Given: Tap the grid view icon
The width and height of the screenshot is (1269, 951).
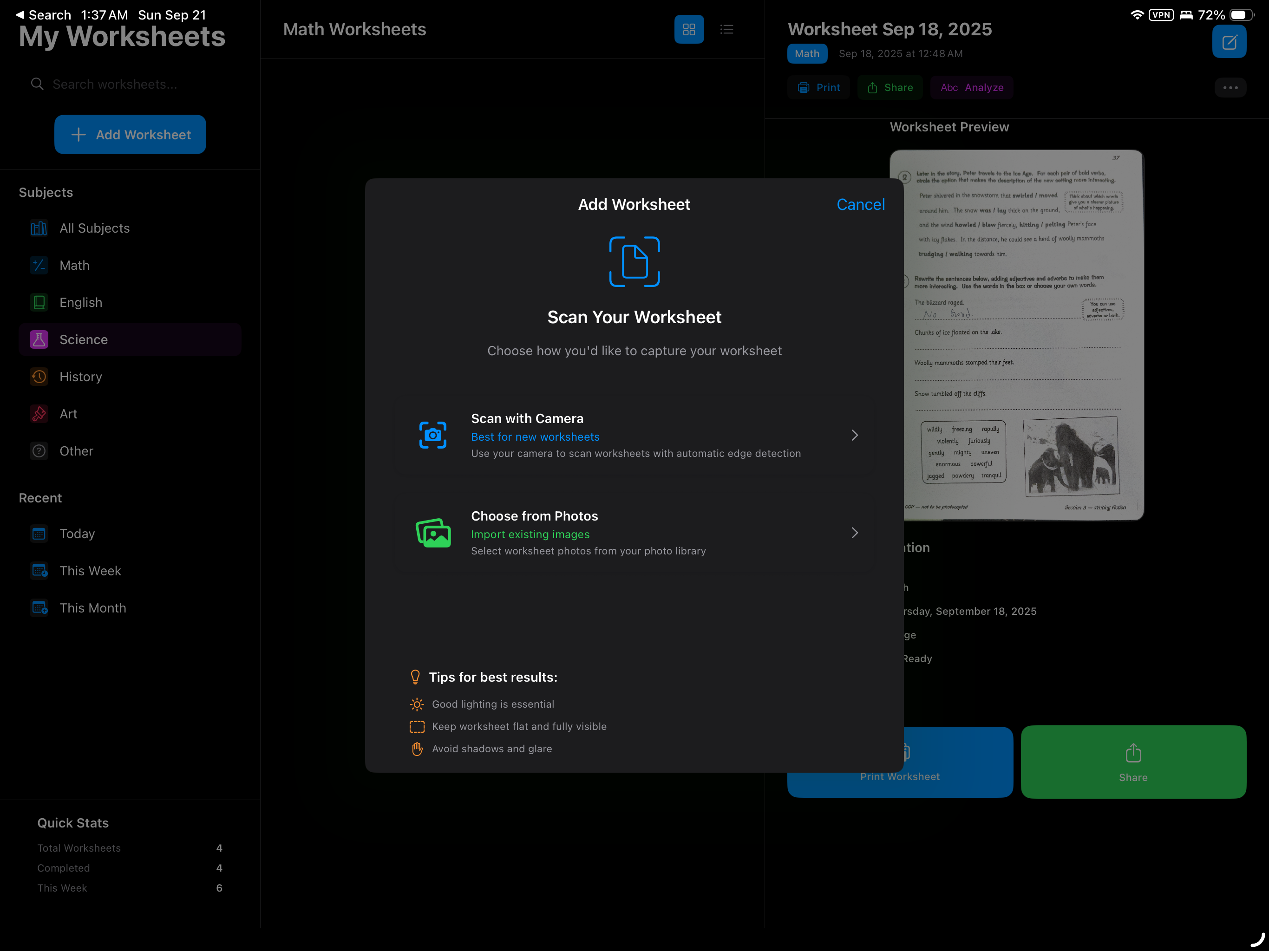Looking at the screenshot, I should [x=688, y=29].
